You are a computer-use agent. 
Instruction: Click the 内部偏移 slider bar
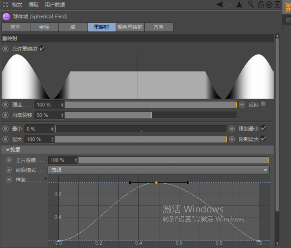pyautogui.click(x=151, y=115)
